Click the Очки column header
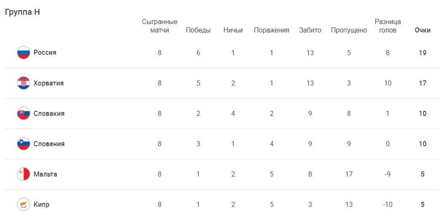 click(423, 30)
